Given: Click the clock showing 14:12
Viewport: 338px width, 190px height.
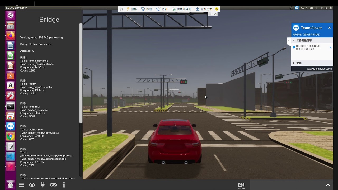Looking at the screenshot, I should click(x=324, y=8).
